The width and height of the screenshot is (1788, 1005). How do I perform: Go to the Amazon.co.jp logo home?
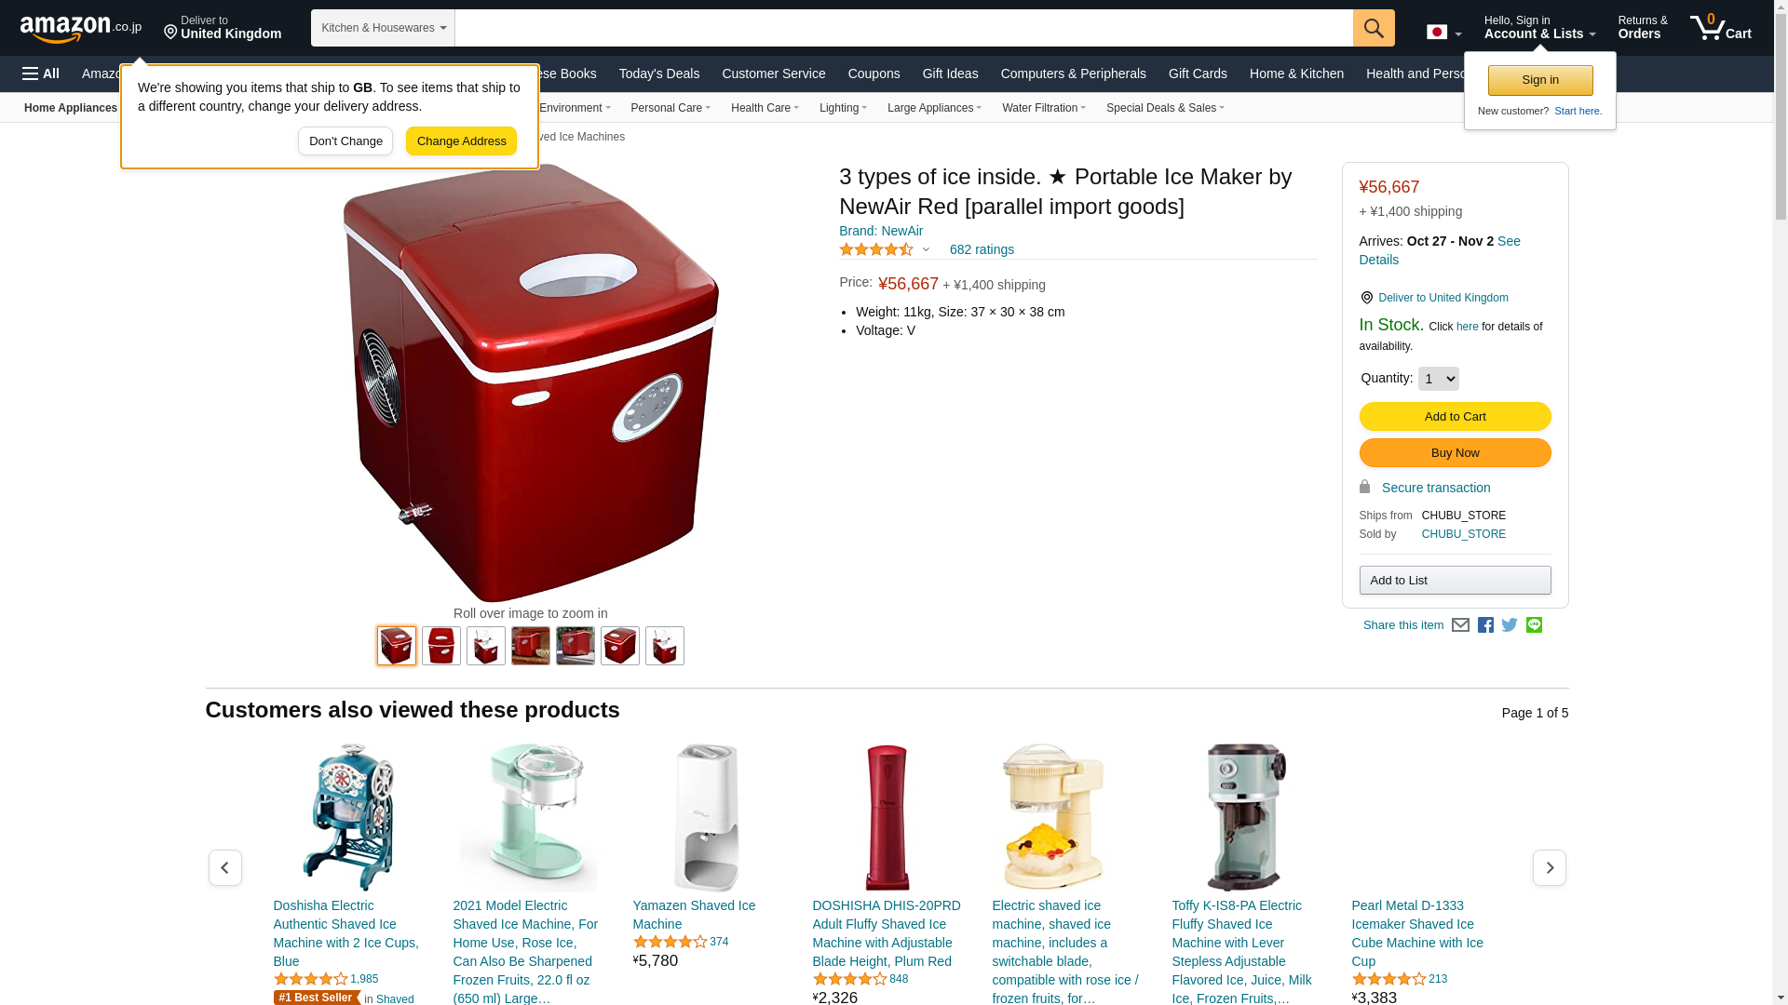point(81,28)
